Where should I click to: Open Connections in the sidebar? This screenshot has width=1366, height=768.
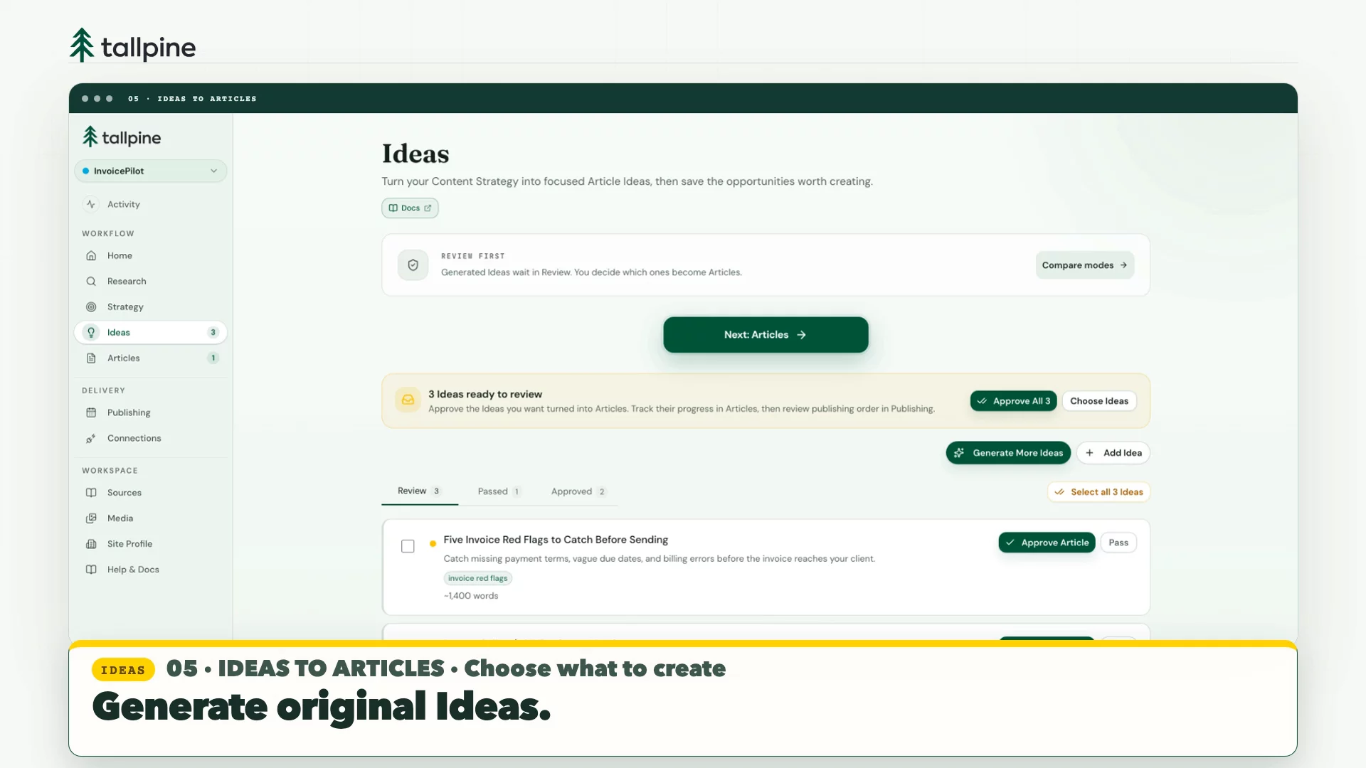(151, 438)
